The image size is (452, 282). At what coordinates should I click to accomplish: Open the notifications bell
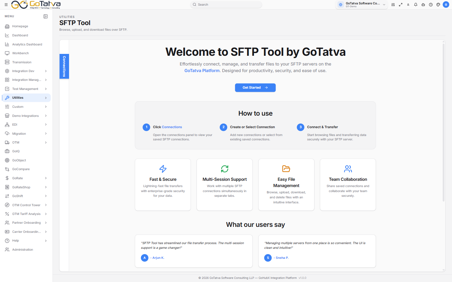(x=416, y=5)
